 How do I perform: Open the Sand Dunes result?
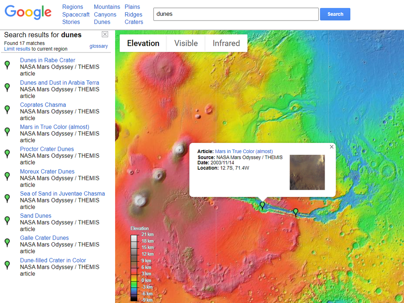pos(36,216)
